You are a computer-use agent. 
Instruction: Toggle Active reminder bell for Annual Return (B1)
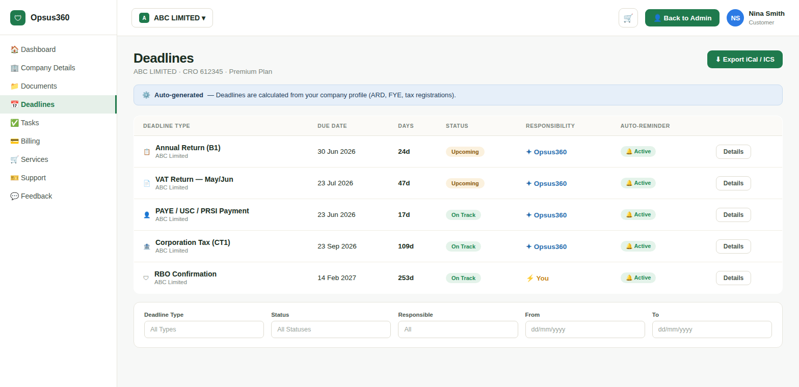638,151
